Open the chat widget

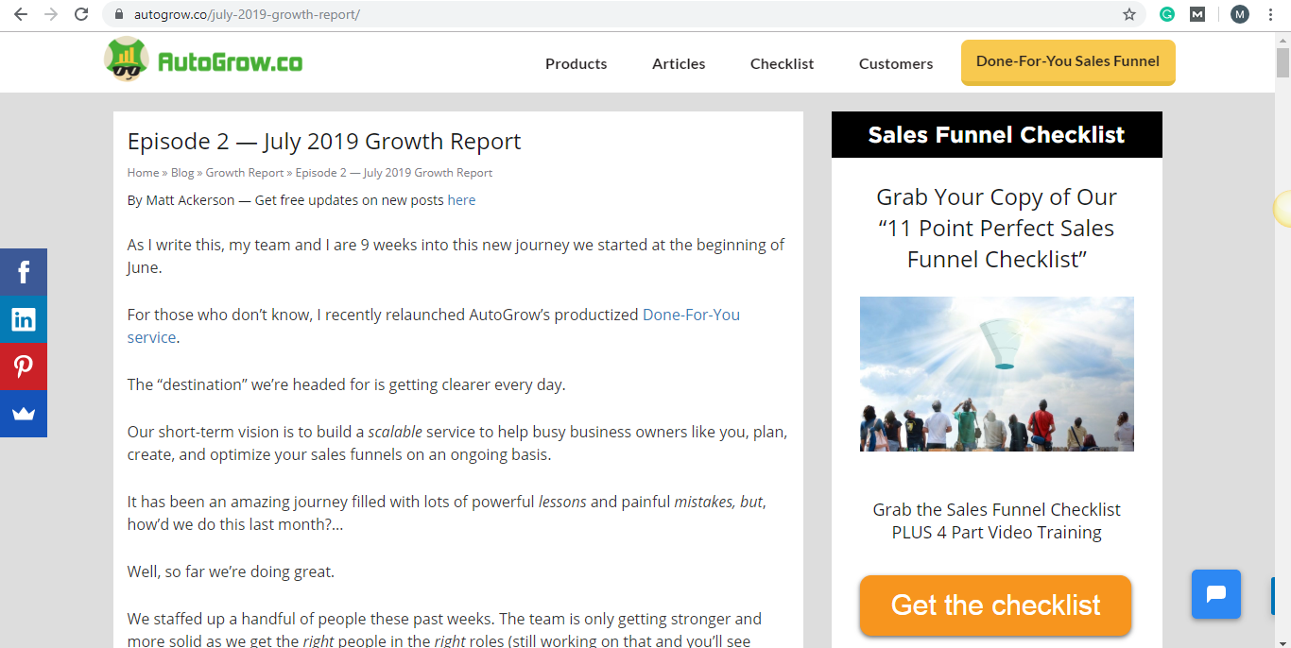tap(1215, 594)
